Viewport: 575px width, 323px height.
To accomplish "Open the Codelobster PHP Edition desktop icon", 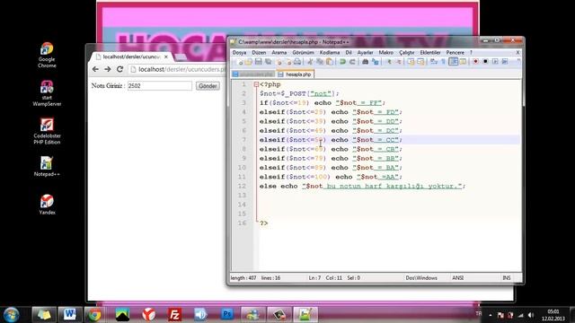I will click(x=47, y=131).
